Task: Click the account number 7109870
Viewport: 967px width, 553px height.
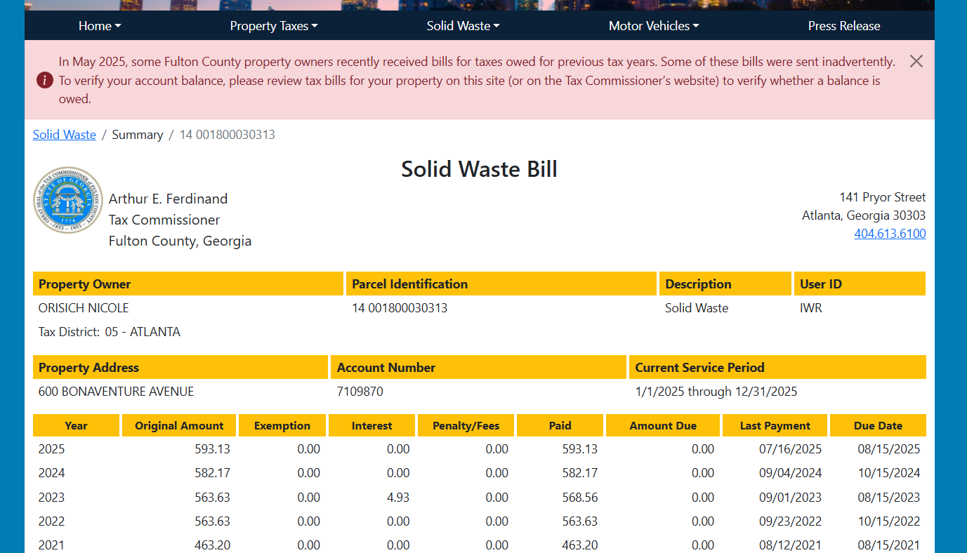Action: click(x=360, y=392)
